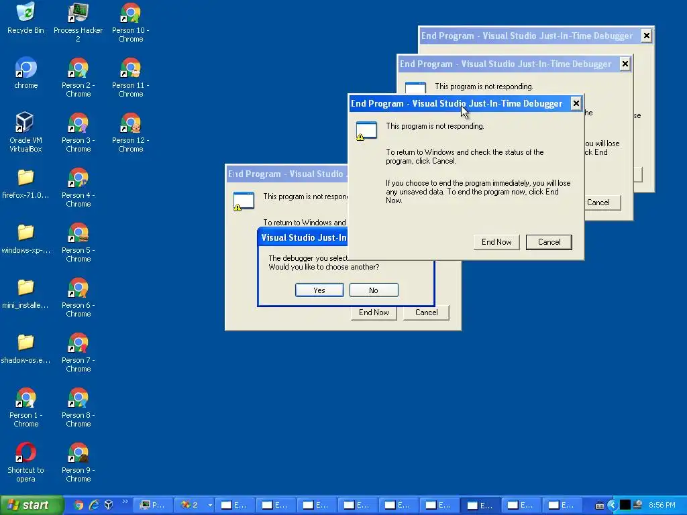This screenshot has height=515, width=687.
Task: Select the windows-xp folder on the desktop
Action: pos(25,239)
